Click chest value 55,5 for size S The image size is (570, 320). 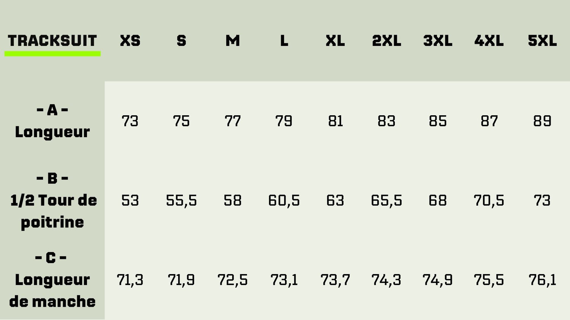pyautogui.click(x=181, y=201)
